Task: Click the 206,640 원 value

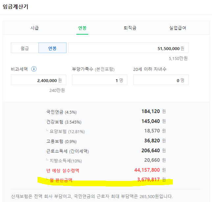Action: pos(154,151)
